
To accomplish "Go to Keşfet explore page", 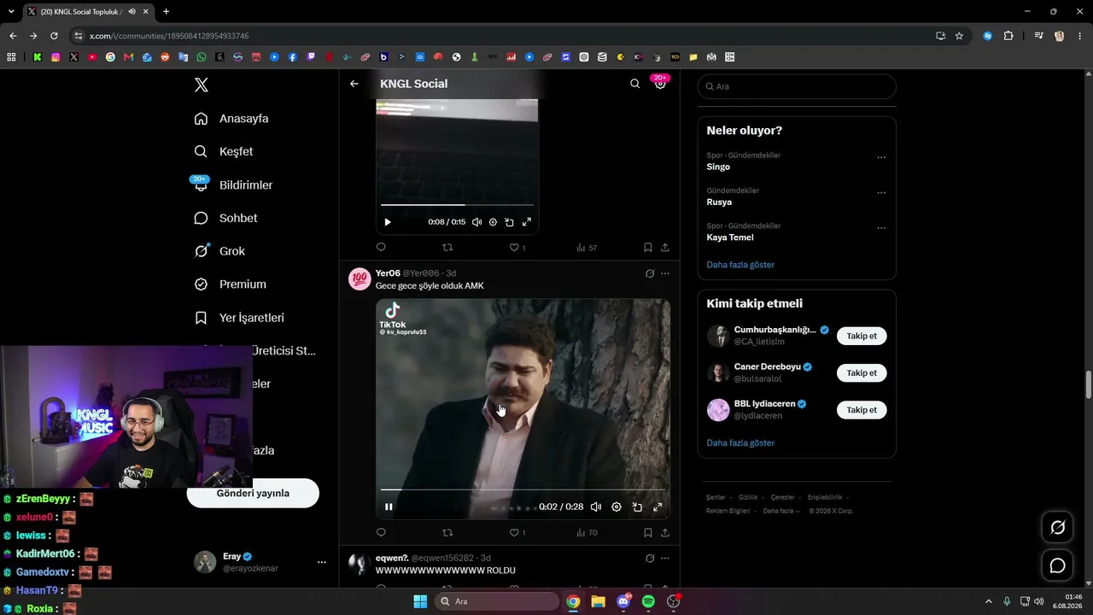I will [224, 151].
